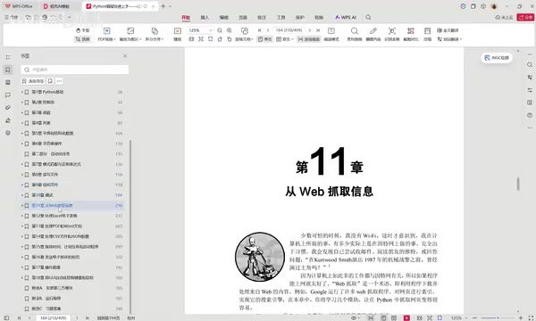
Task: Click the status bar zoom out minus
Action: coord(474,318)
